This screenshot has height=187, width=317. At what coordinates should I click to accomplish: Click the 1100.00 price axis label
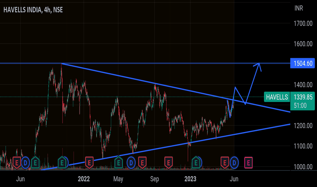(303, 146)
